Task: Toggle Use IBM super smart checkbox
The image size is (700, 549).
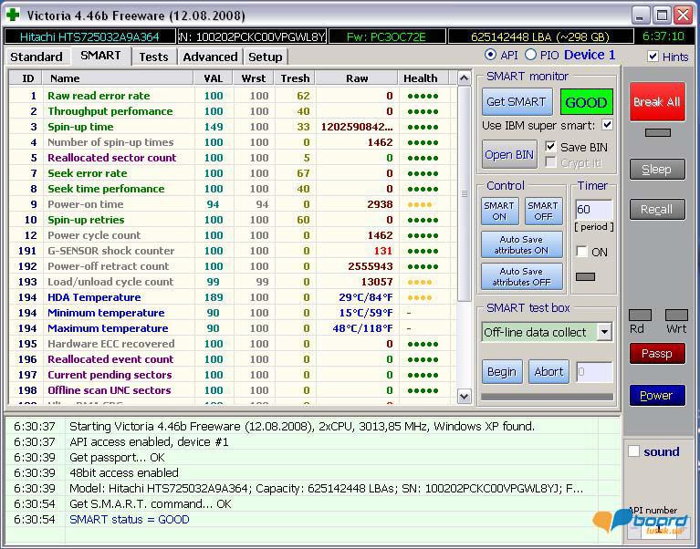Action: coord(608,125)
